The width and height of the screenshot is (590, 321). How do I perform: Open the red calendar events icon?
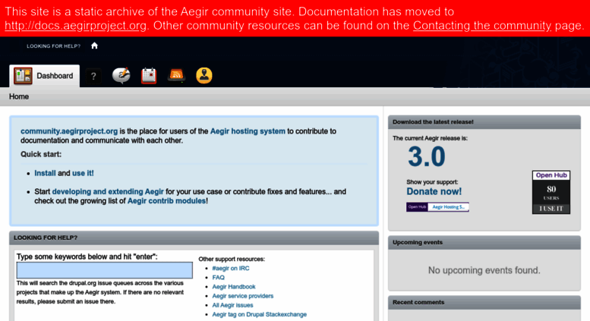click(149, 76)
